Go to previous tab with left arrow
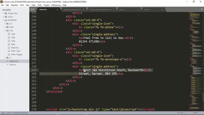This screenshot has width=204, height=115. [x=32, y=9]
